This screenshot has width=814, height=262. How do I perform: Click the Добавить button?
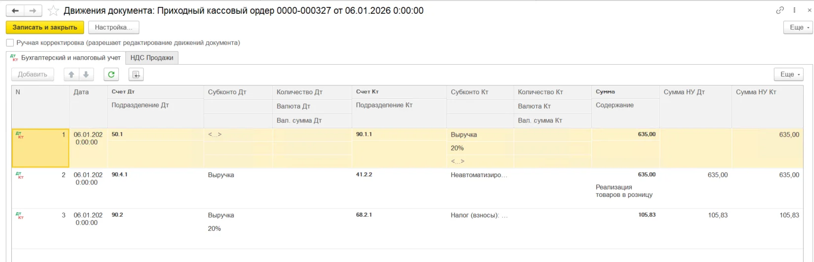(x=33, y=75)
